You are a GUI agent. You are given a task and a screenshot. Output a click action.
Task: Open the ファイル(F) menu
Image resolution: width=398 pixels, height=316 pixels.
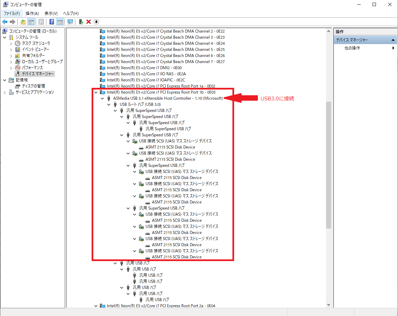pyautogui.click(x=11, y=13)
